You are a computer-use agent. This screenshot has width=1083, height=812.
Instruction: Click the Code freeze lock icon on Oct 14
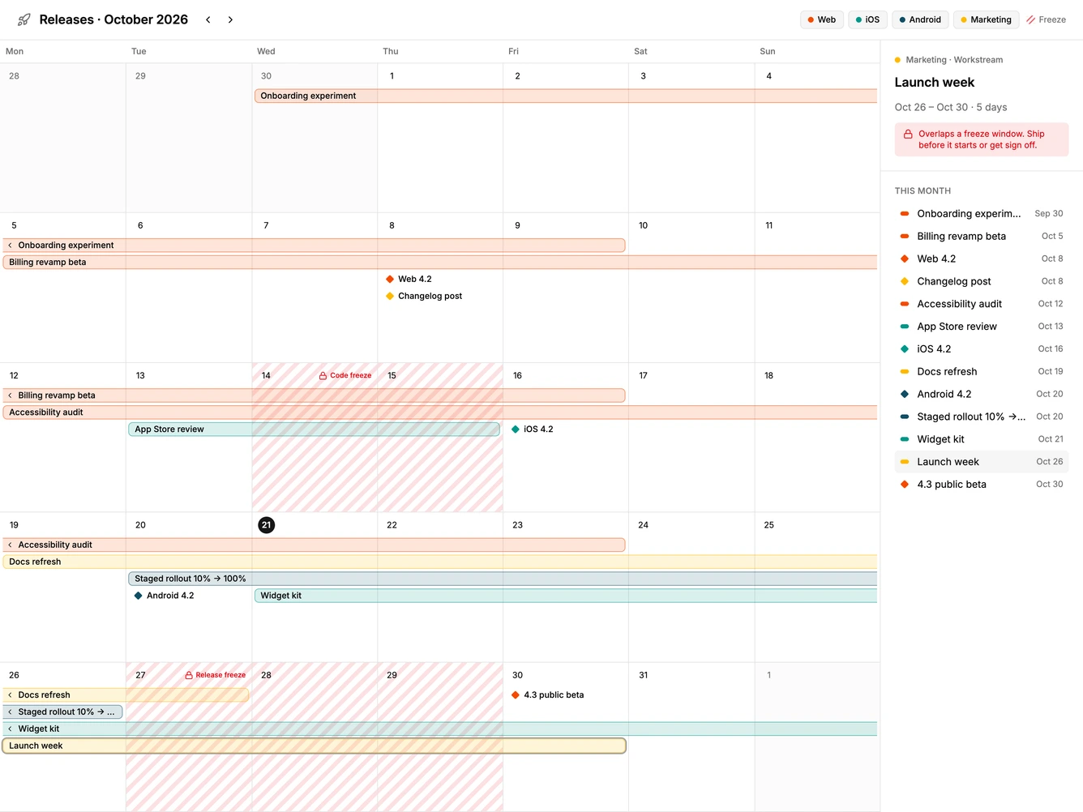[x=323, y=375]
